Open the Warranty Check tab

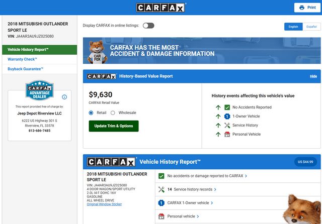pyautogui.click(x=22, y=59)
